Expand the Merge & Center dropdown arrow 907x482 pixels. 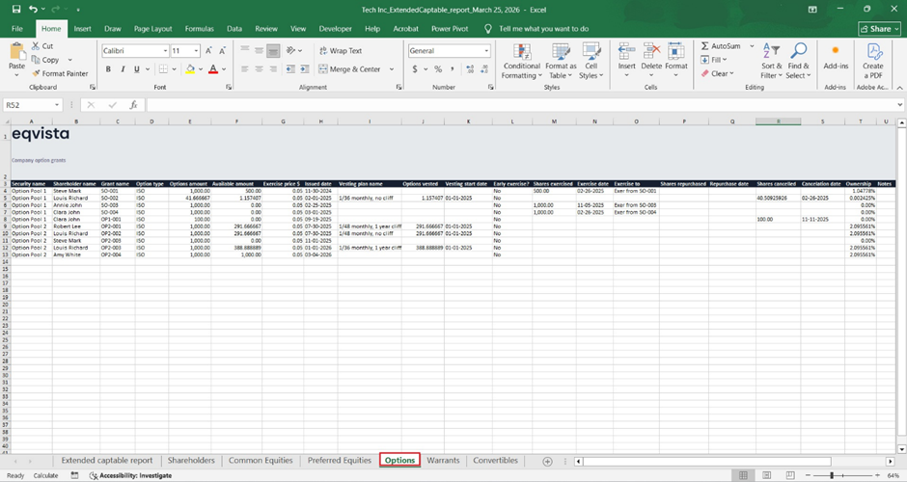tap(392, 69)
